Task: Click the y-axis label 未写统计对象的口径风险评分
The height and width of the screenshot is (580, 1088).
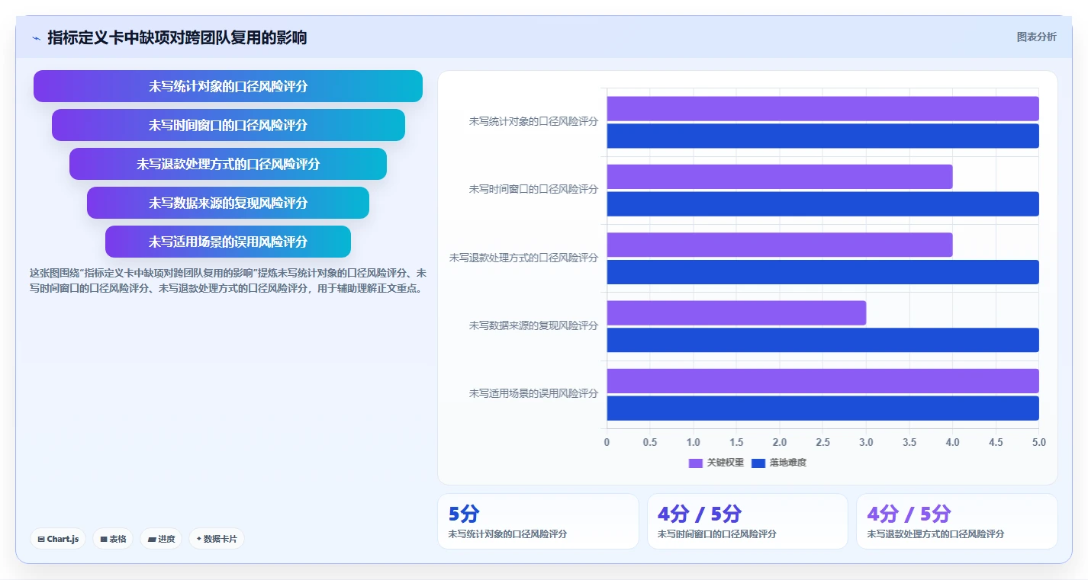Action: (x=533, y=121)
